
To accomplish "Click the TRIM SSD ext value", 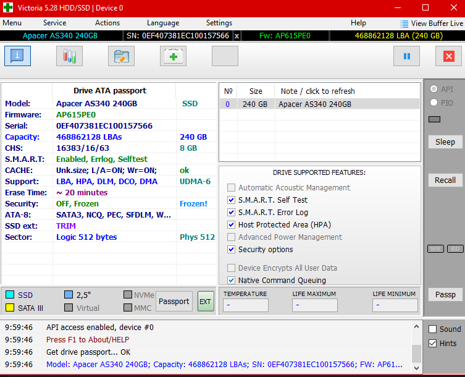I will [x=66, y=226].
